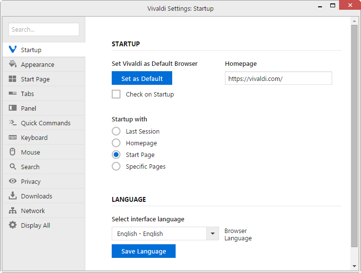Choose Specific Pages startup option
The height and width of the screenshot is (273, 361).
pos(116,167)
